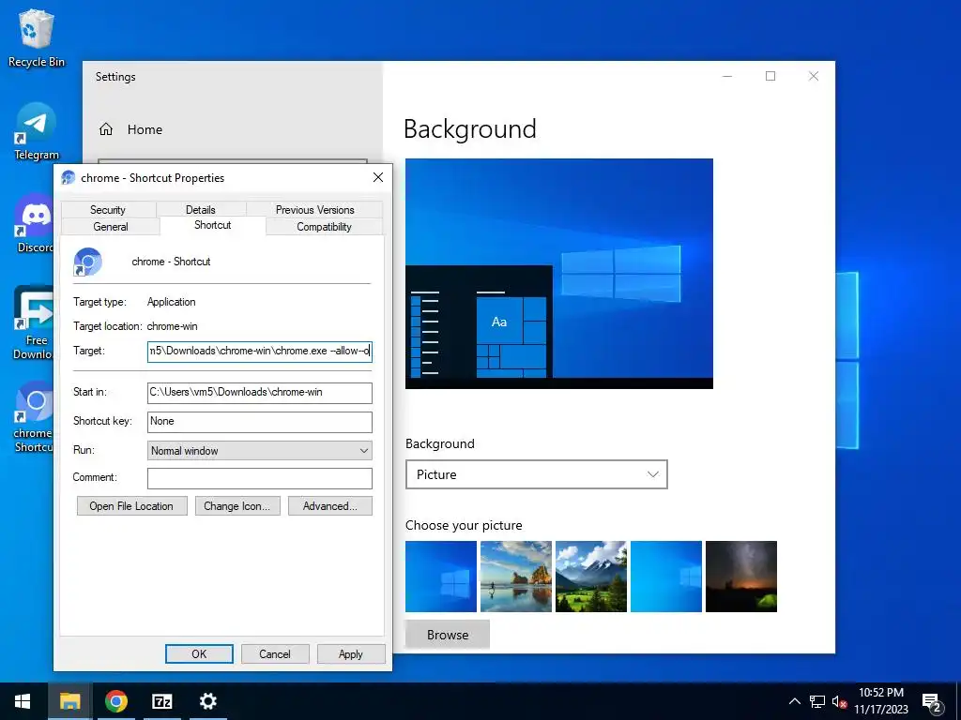Minimize the Settings window
This screenshot has height=720, width=961.
(x=727, y=76)
